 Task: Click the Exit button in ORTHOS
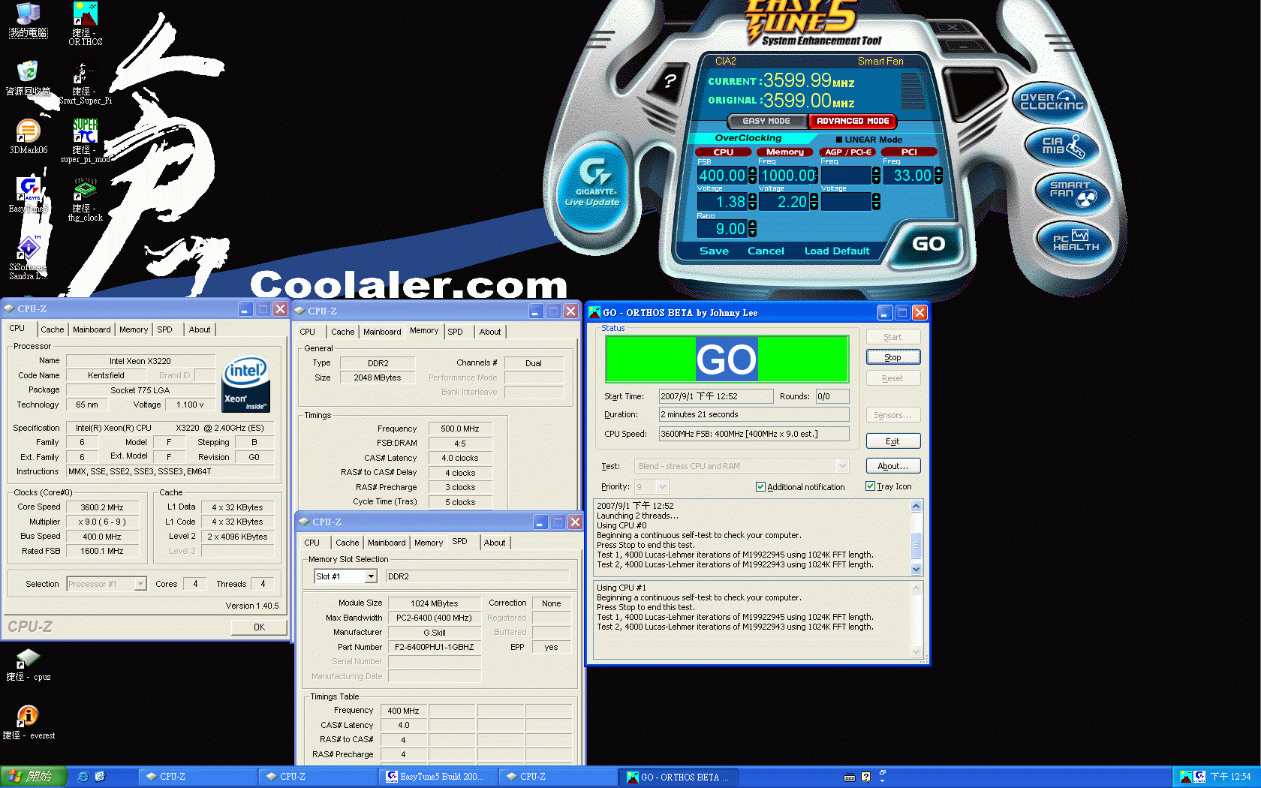pyautogui.click(x=892, y=441)
